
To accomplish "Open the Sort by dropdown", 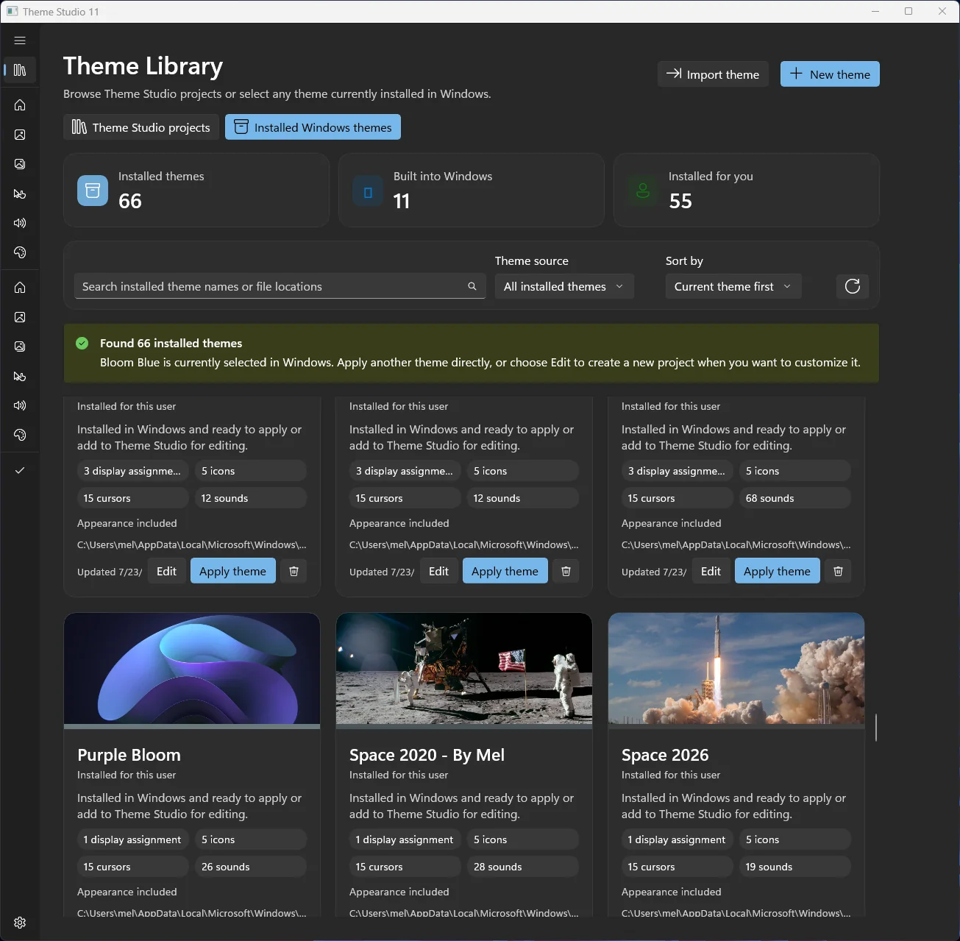I will 733,286.
